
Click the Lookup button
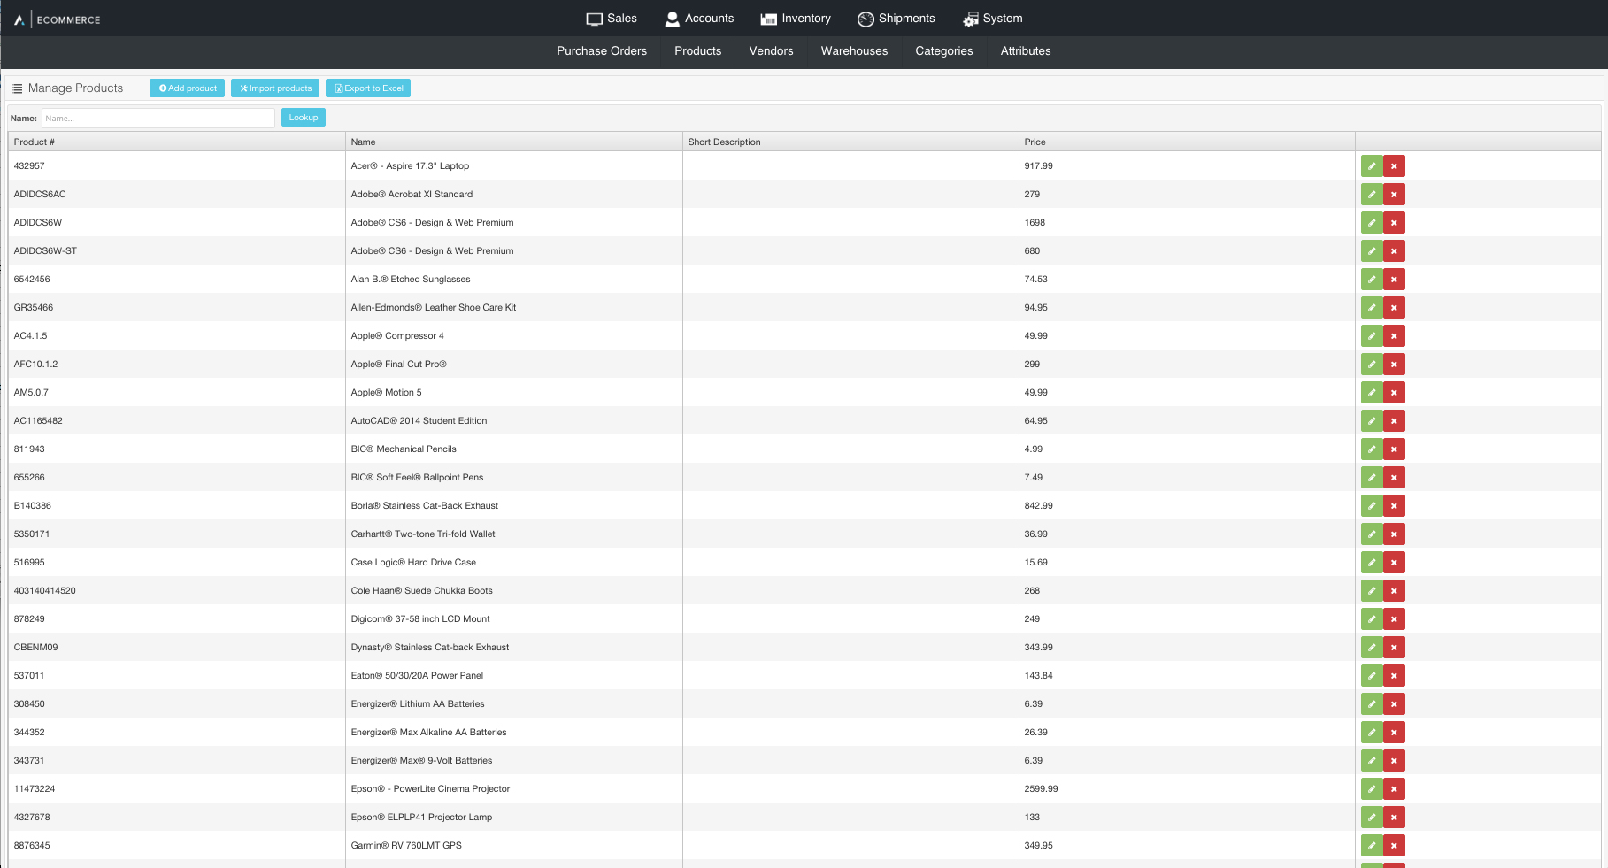tap(304, 118)
